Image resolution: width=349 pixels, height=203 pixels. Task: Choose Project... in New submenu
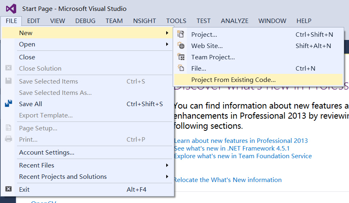point(258,34)
